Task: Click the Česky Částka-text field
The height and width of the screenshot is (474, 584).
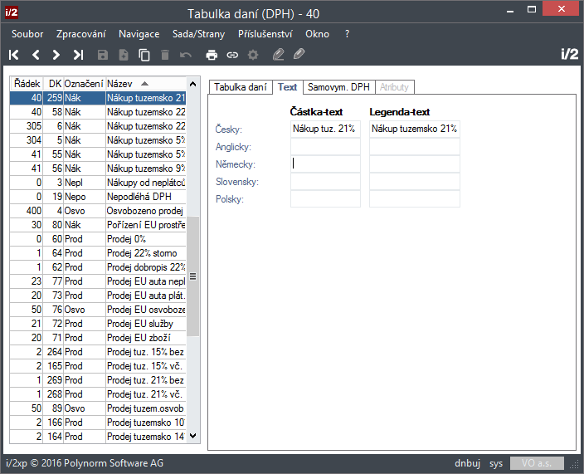Action: (325, 129)
